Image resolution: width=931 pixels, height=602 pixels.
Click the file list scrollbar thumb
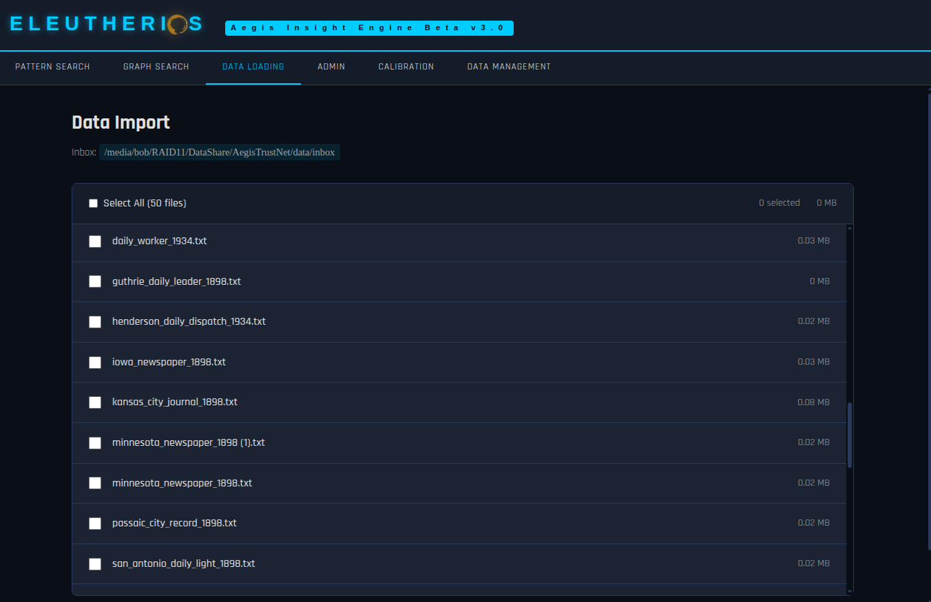850,435
